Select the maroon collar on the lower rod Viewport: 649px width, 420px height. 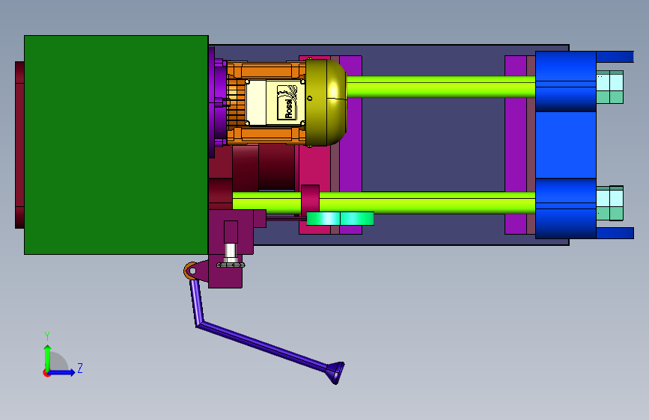click(x=310, y=200)
